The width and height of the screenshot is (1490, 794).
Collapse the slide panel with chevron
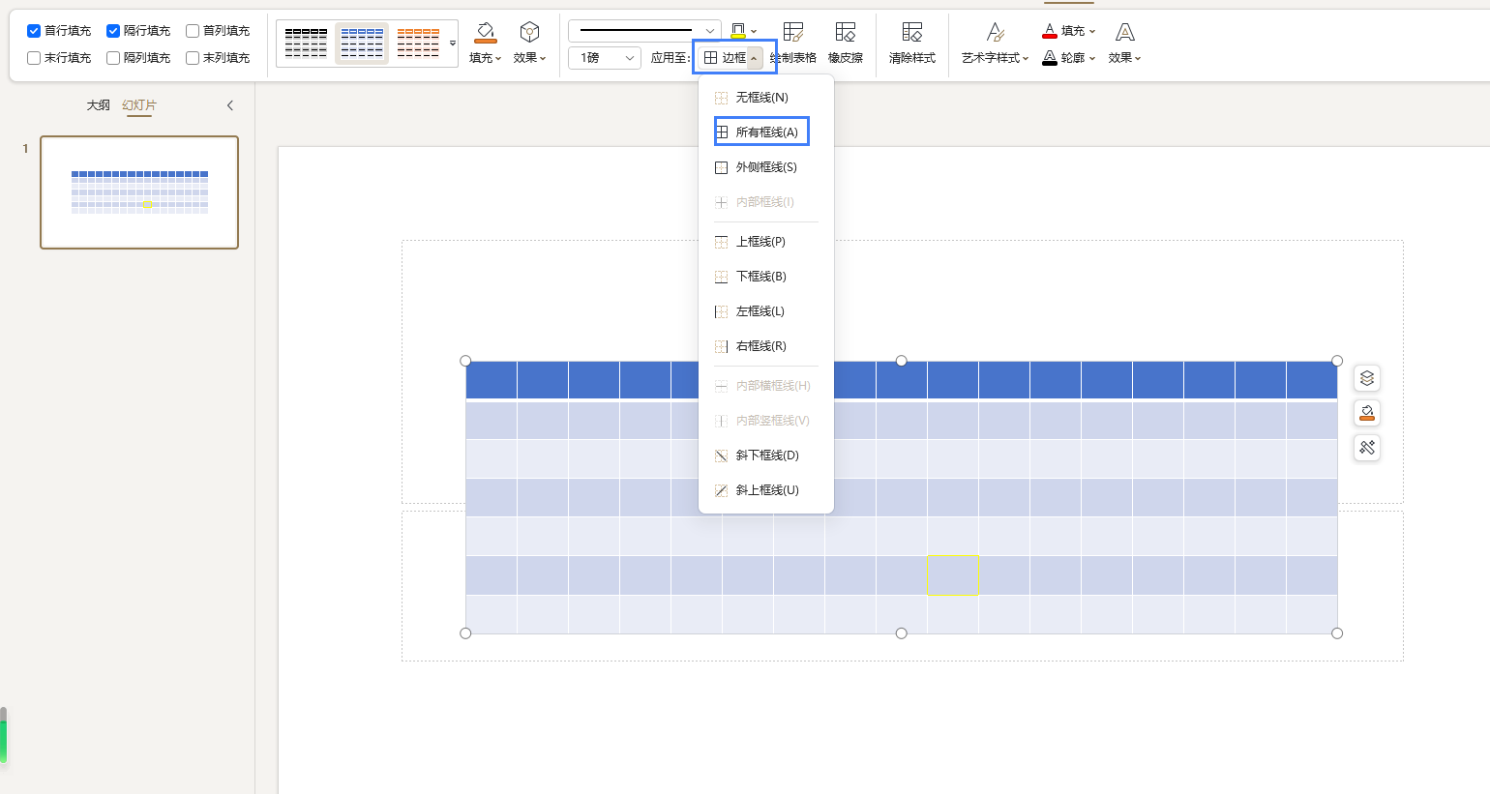point(230,105)
